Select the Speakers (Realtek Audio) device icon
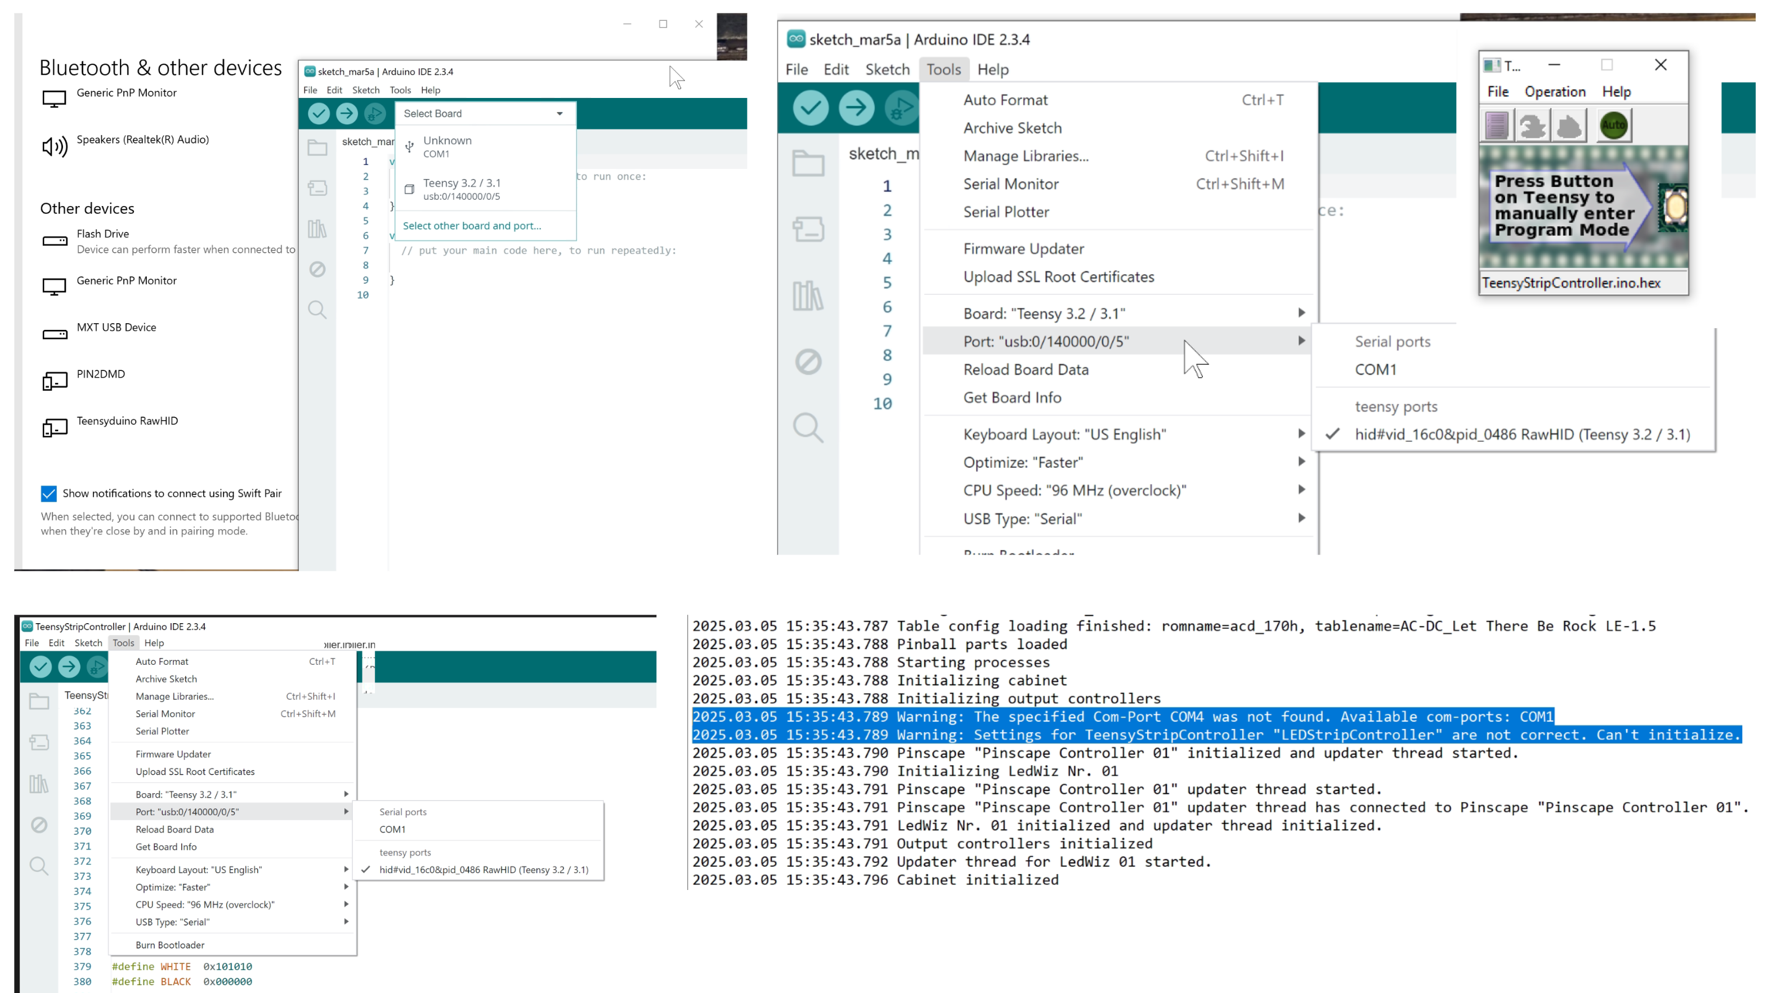This screenshot has height=993, width=1781. click(55, 146)
